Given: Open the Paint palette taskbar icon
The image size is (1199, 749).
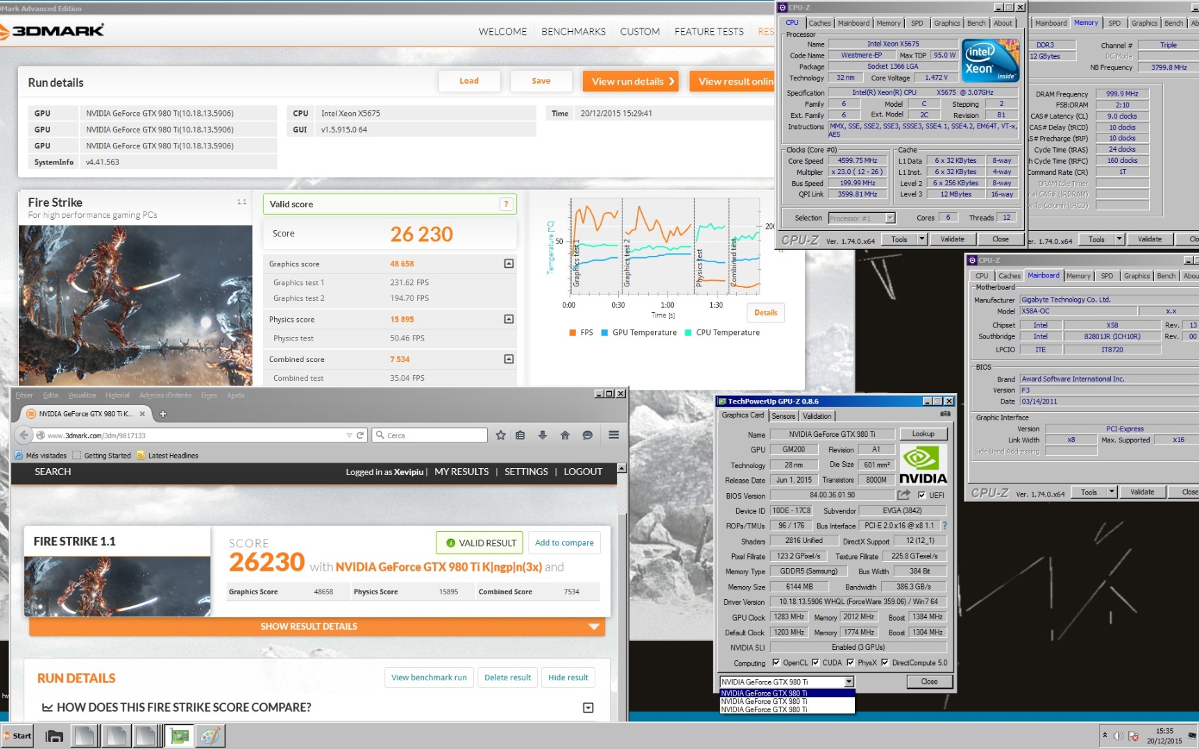Looking at the screenshot, I should pyautogui.click(x=210, y=736).
